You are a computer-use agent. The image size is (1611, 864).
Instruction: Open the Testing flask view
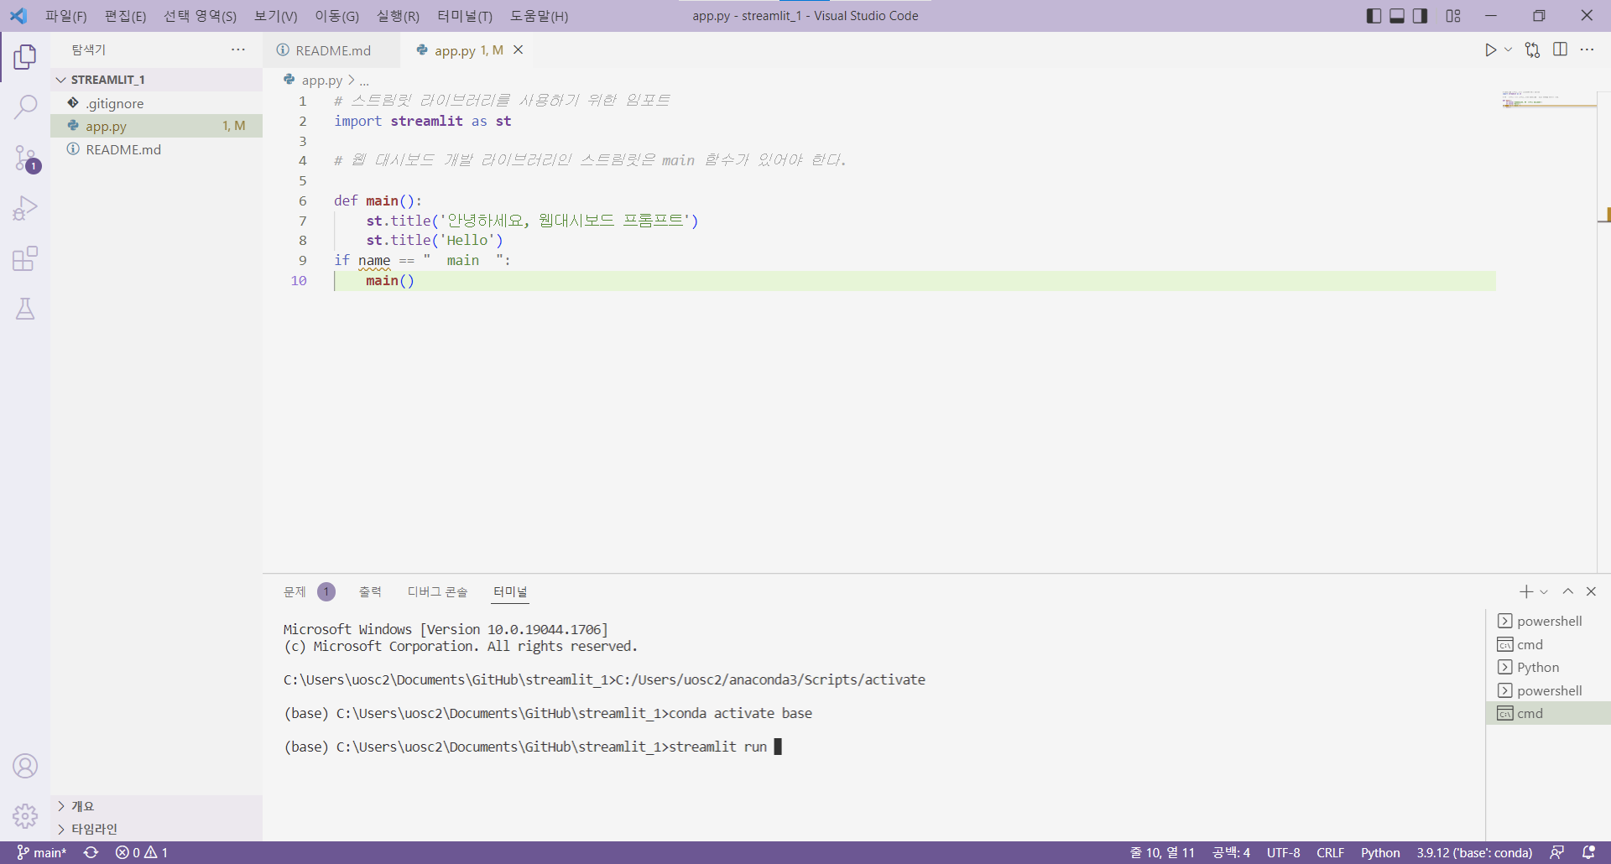pos(25,309)
